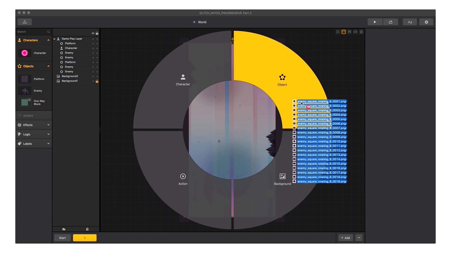
Task: Toggle visibility of Background2 layer
Action: point(93,76)
